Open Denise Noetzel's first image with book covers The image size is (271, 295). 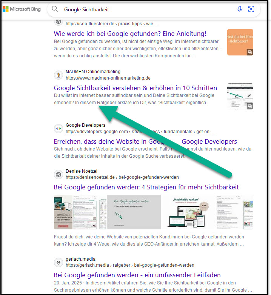pyautogui.click(x=63, y=212)
